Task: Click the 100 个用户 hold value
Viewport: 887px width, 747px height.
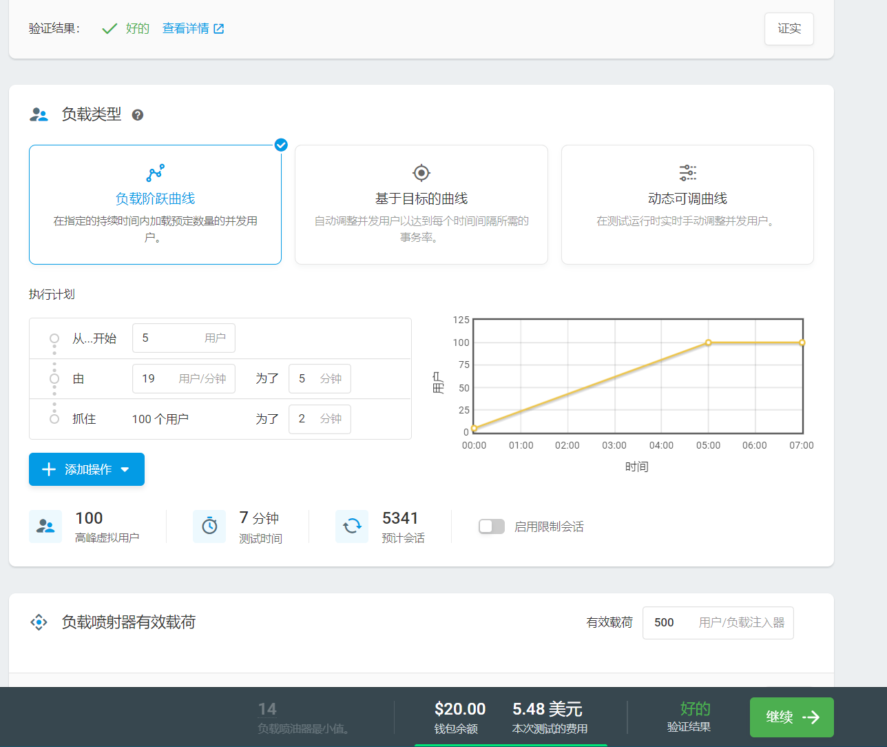Action: (x=160, y=419)
